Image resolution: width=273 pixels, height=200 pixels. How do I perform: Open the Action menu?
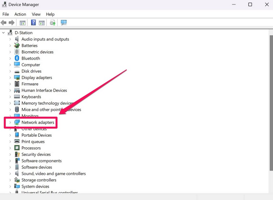tap(20, 14)
